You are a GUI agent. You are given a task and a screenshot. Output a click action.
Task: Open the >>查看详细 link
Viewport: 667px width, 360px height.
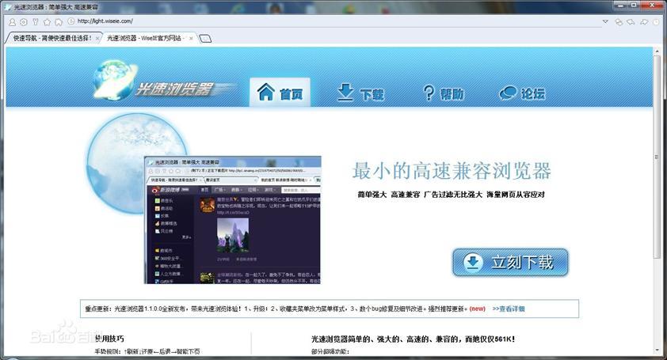coord(509,309)
